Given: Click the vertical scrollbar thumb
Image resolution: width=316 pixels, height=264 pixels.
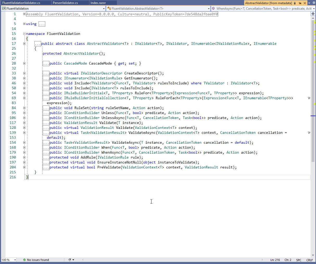Looking at the screenshot, I should click(313, 91).
